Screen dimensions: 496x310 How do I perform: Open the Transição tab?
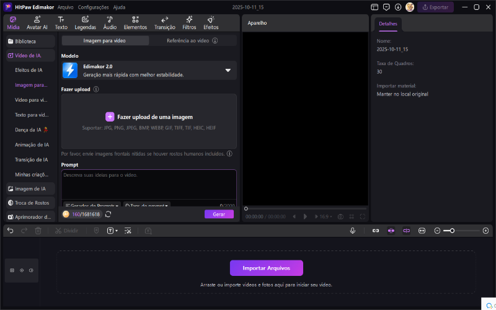(164, 23)
